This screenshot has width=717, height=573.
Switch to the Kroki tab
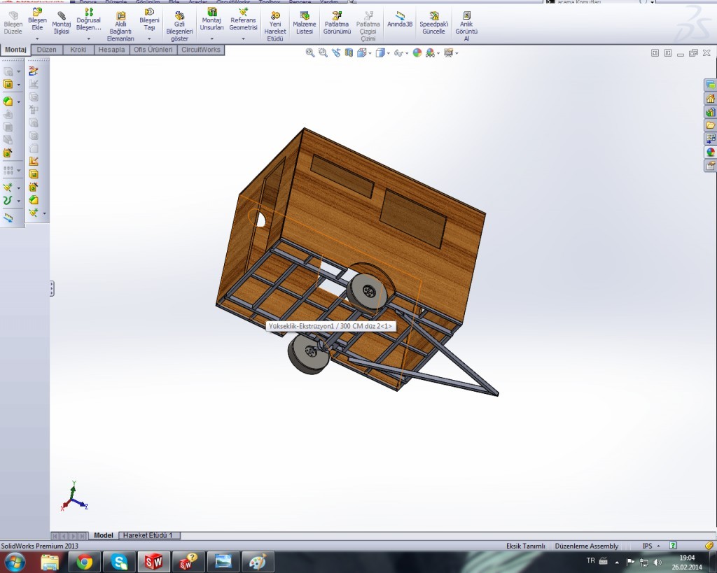pos(78,50)
